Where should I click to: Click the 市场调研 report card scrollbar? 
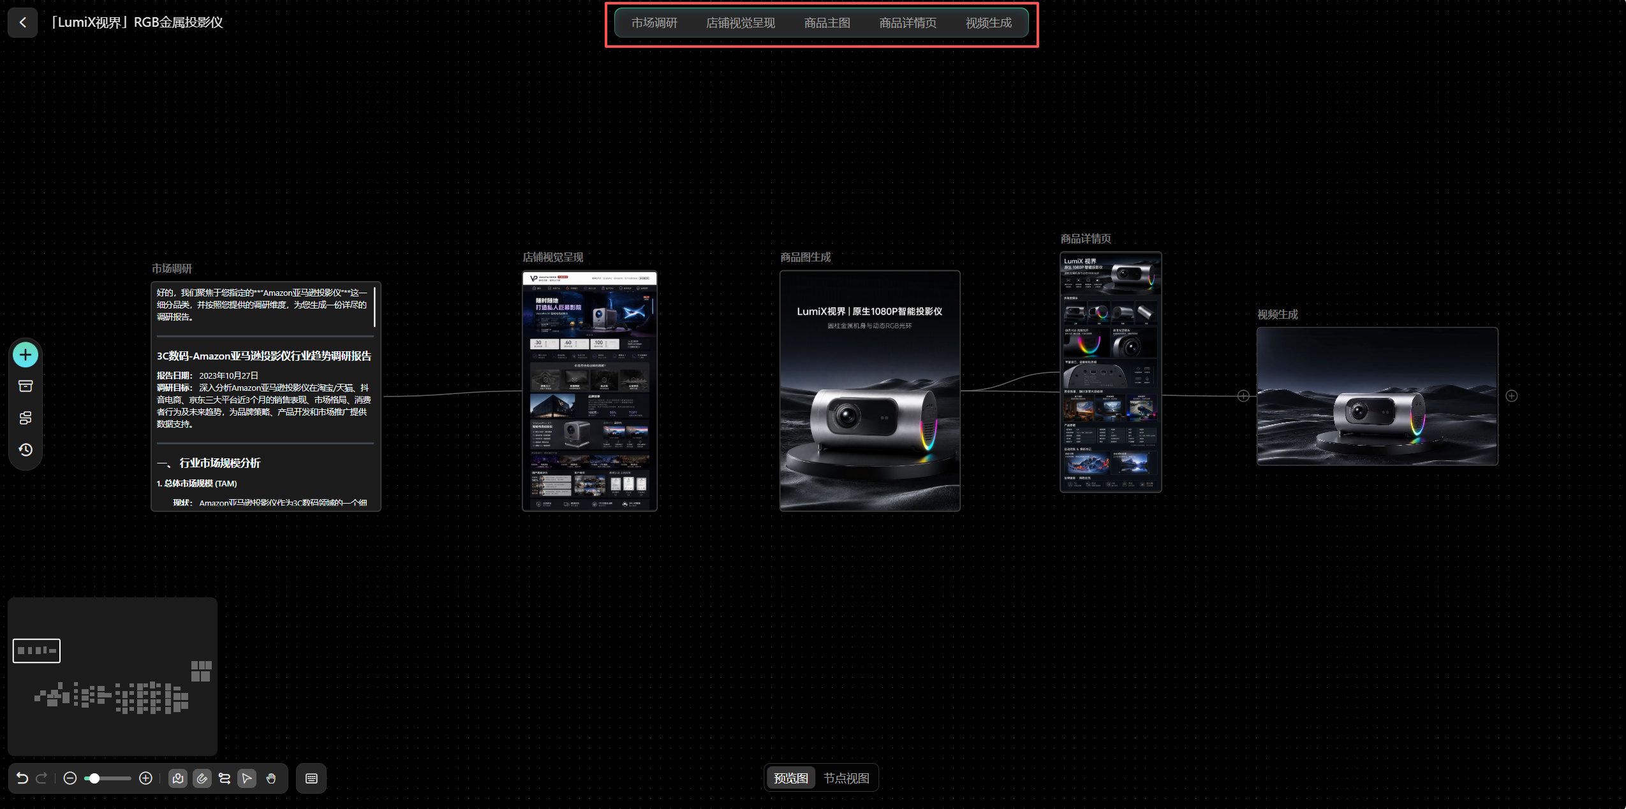click(374, 307)
